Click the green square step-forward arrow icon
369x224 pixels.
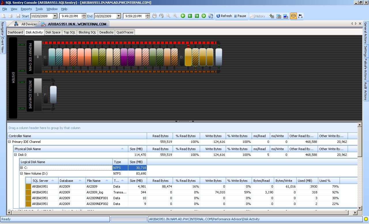(197, 16)
